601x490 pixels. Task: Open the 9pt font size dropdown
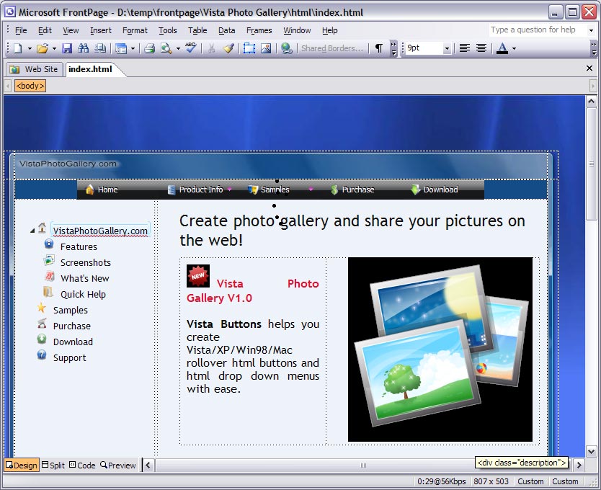(x=447, y=49)
